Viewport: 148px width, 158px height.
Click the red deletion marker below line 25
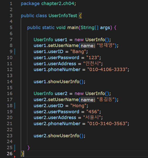point(15,151)
